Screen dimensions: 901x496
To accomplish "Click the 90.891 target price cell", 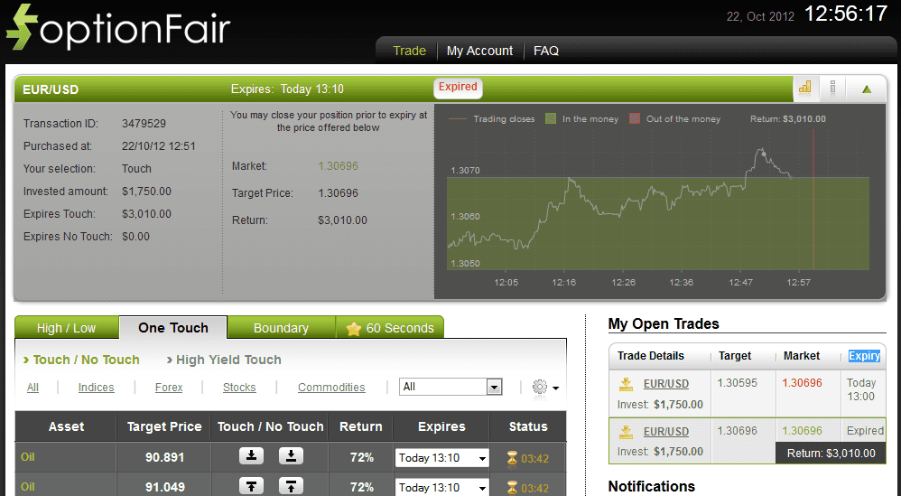I will point(164,457).
